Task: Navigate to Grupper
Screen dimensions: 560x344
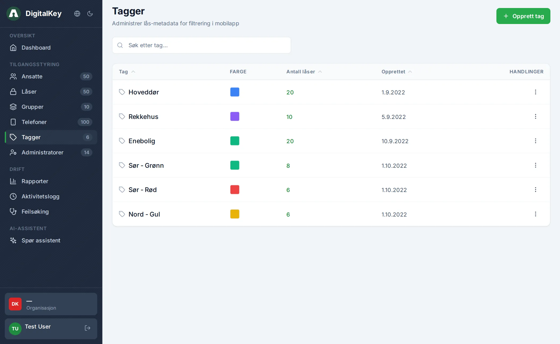Action: [51, 107]
